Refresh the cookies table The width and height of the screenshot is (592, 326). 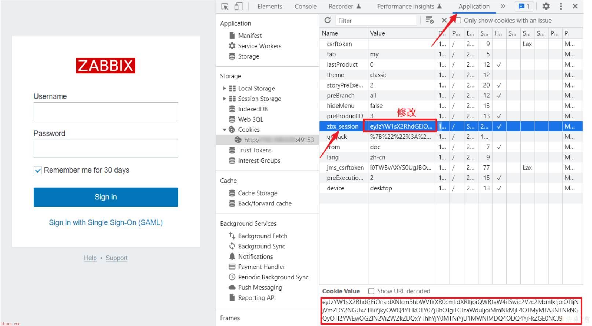click(328, 20)
